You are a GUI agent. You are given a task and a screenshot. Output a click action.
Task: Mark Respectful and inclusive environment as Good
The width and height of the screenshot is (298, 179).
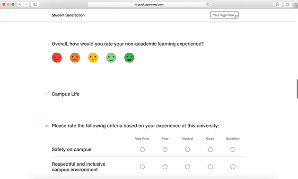210,167
